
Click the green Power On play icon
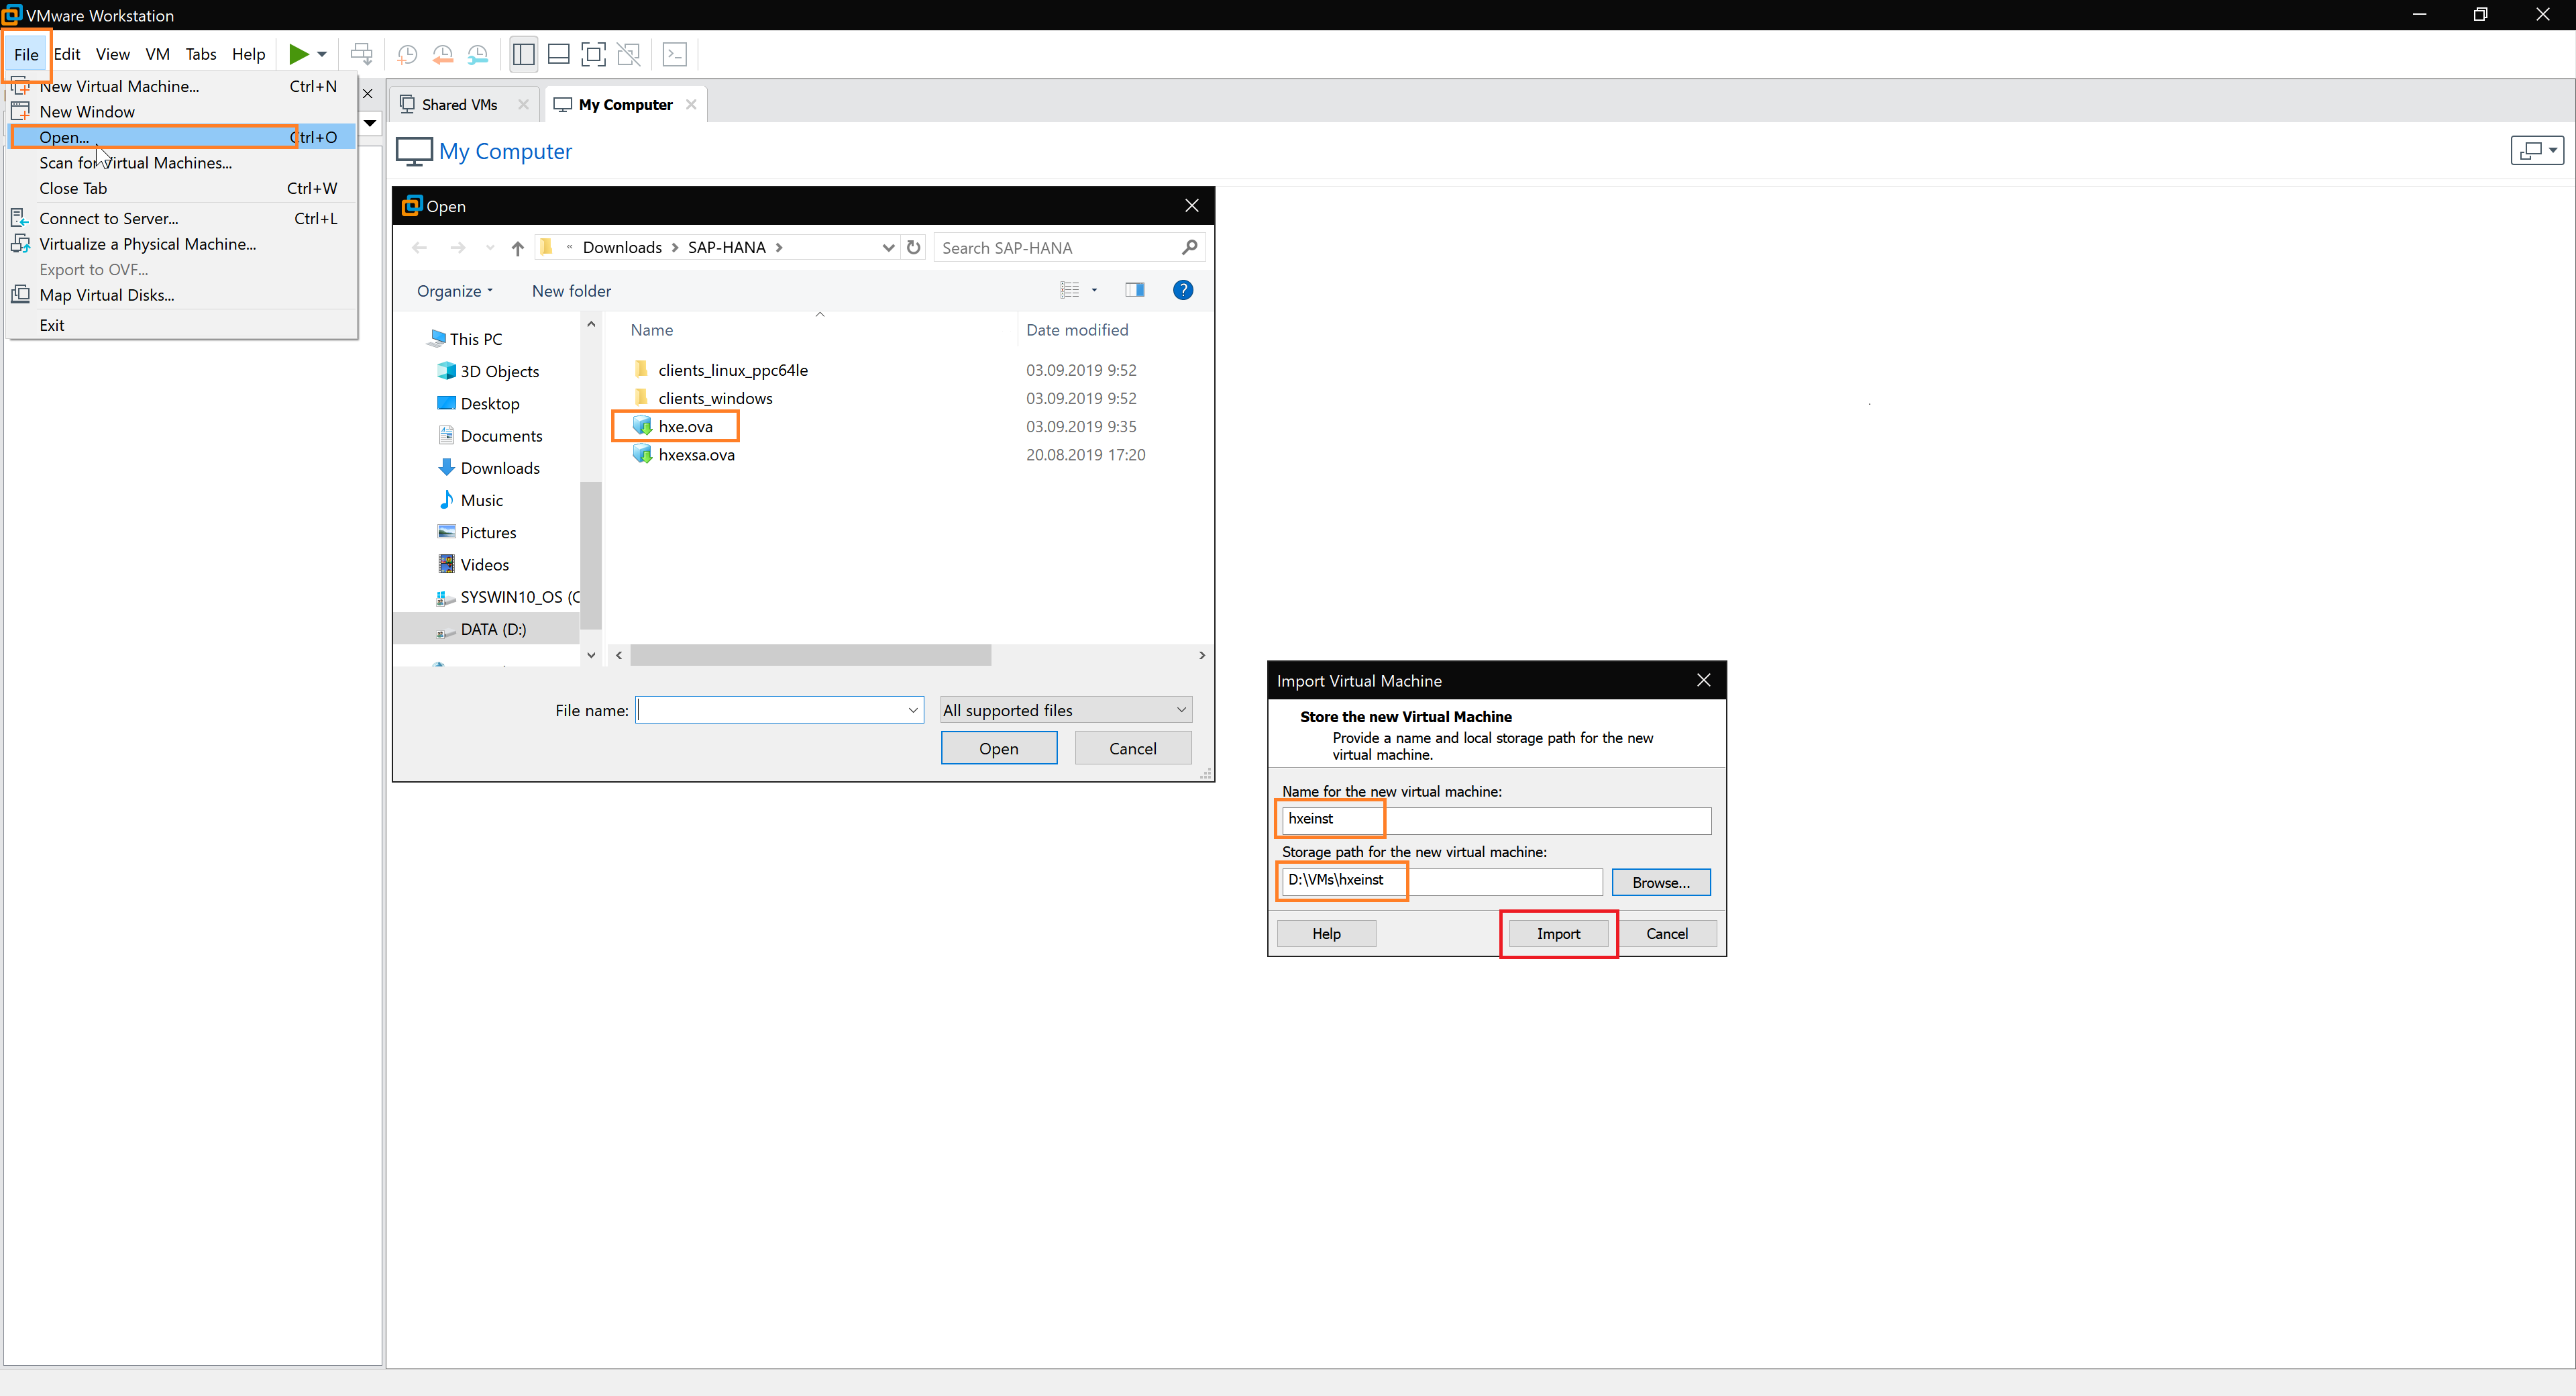[298, 54]
